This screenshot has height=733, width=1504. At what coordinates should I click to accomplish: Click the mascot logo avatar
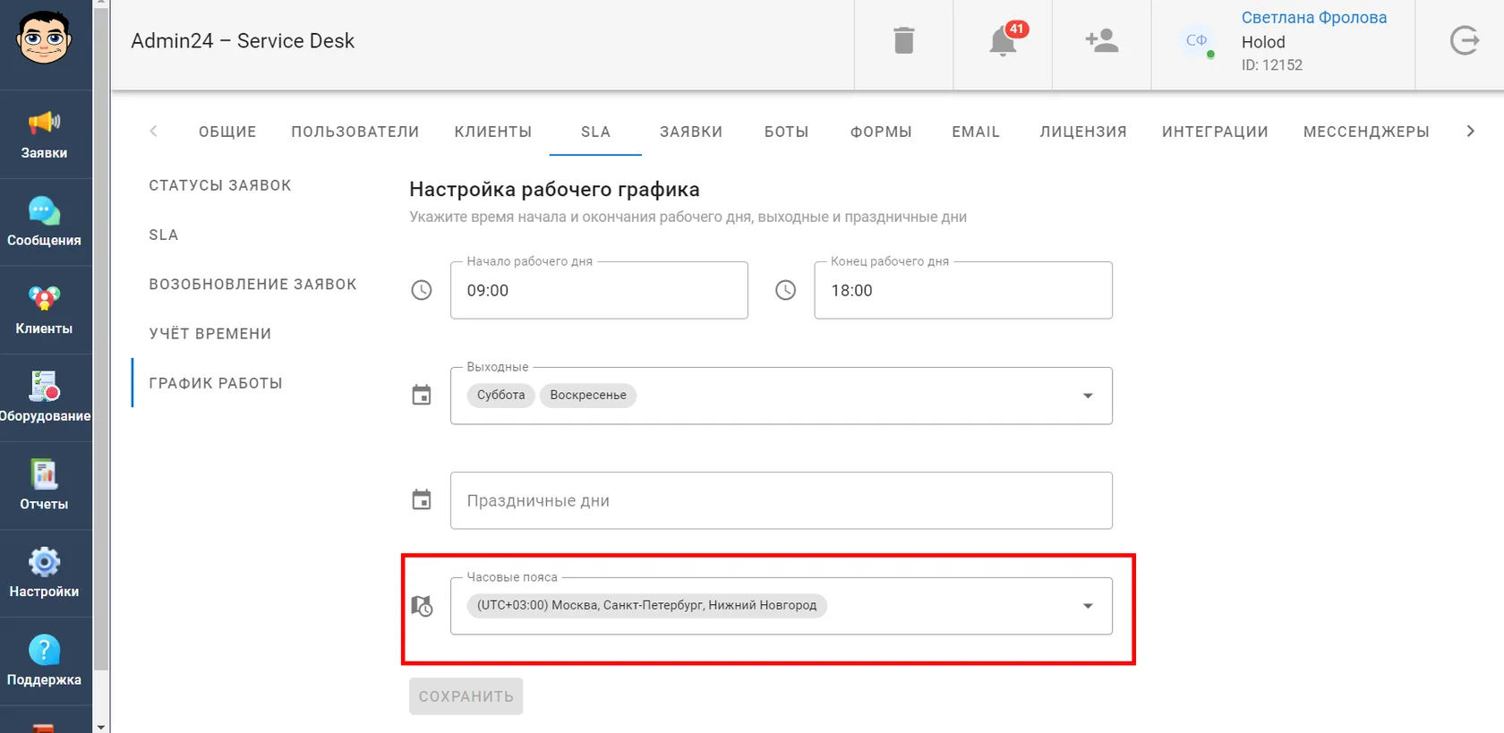43,38
